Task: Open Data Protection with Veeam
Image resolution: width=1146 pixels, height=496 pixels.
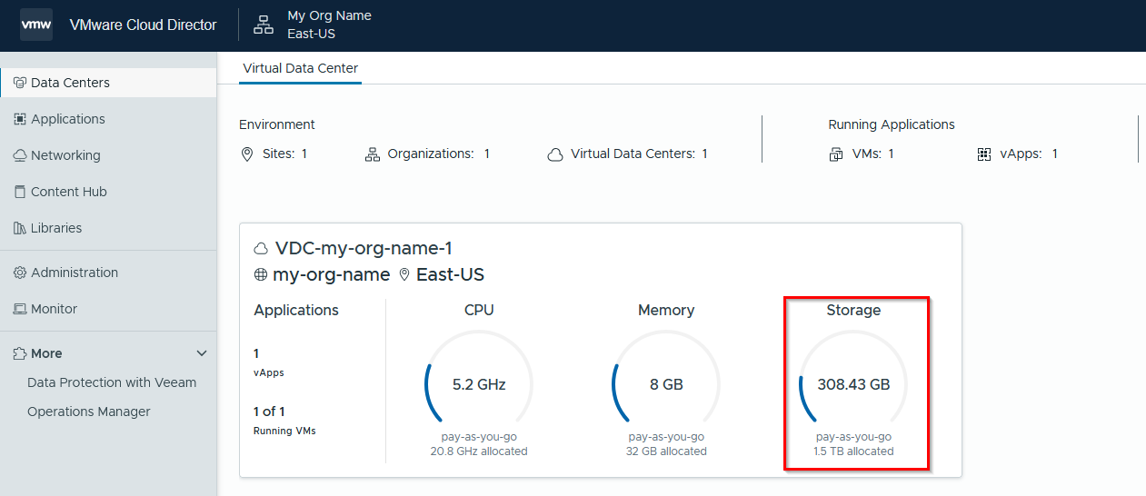Action: coord(112,382)
